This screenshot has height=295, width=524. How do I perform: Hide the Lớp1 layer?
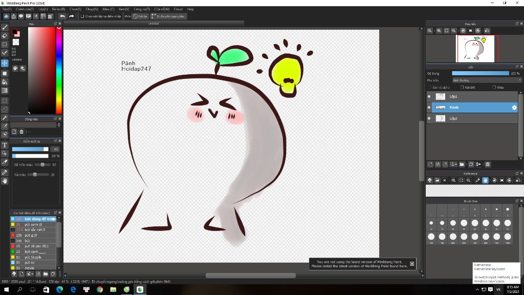[429, 96]
